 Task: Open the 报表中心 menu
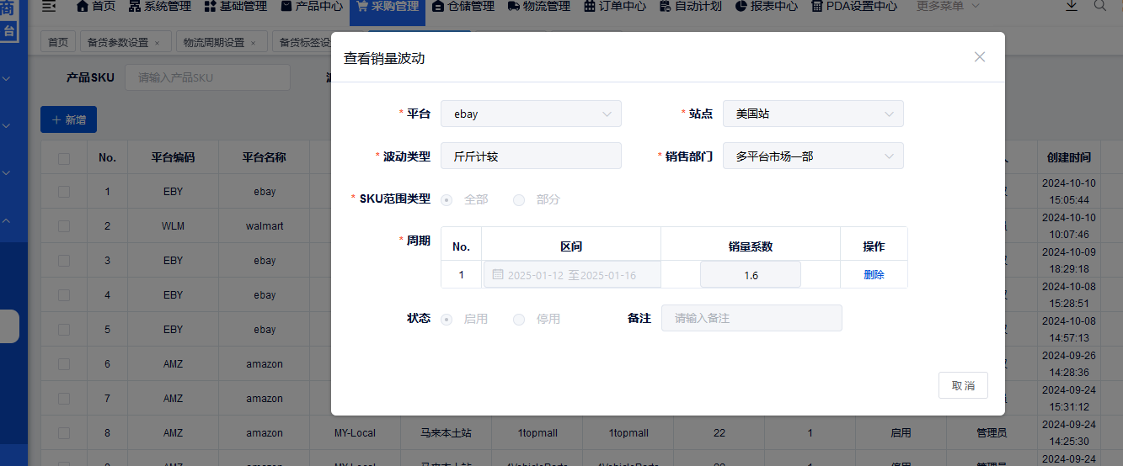767,7
